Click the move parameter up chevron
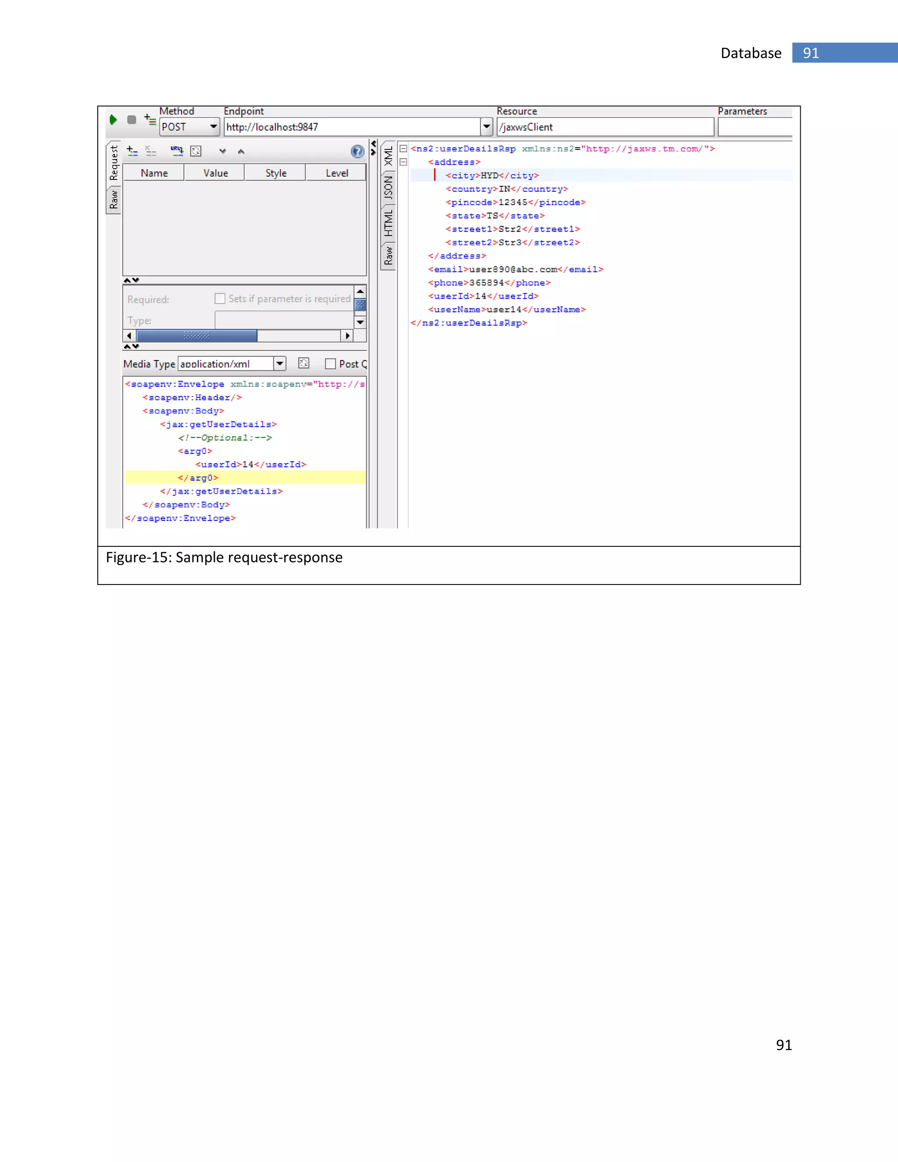This screenshot has height=1162, width=898. coord(241,152)
